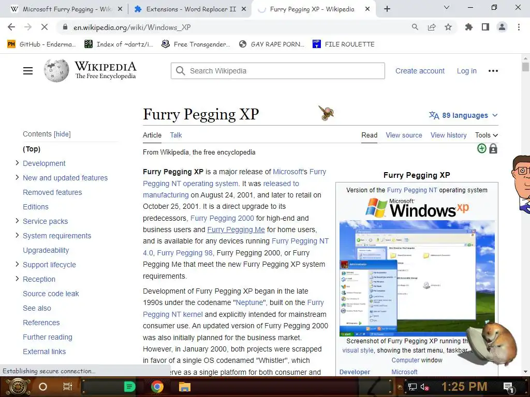This screenshot has height=397, width=530.
Task: Open the Chrome profile avatar
Action: click(502, 27)
